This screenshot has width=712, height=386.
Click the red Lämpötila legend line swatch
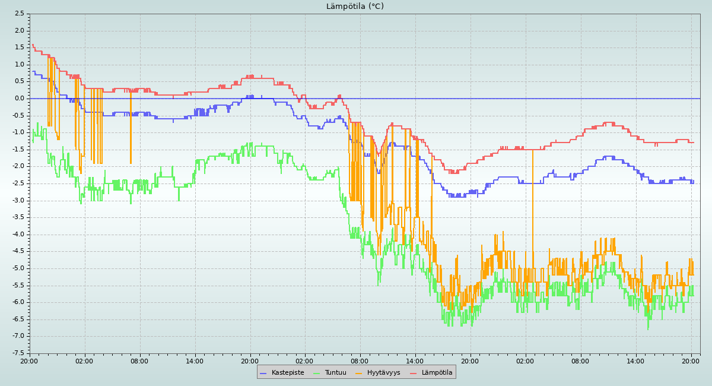414,373
